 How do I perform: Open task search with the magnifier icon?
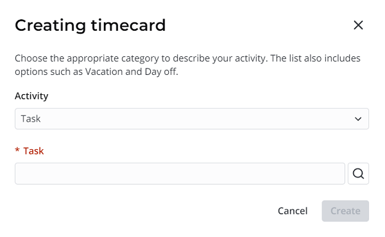coord(358,174)
